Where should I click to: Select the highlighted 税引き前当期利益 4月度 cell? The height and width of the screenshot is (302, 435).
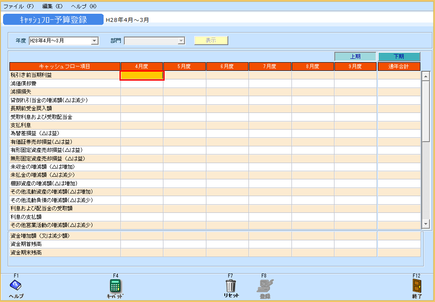pyautogui.click(x=142, y=75)
